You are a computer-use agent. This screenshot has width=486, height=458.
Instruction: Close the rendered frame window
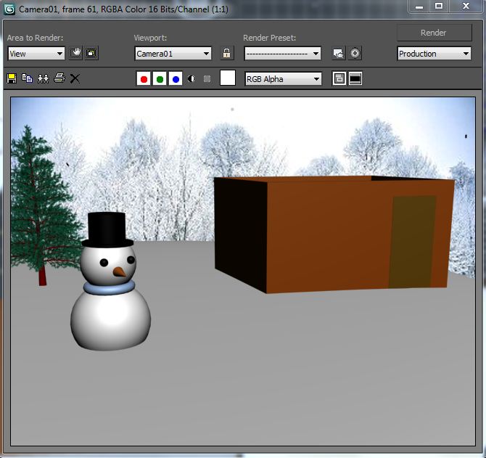(466, 6)
